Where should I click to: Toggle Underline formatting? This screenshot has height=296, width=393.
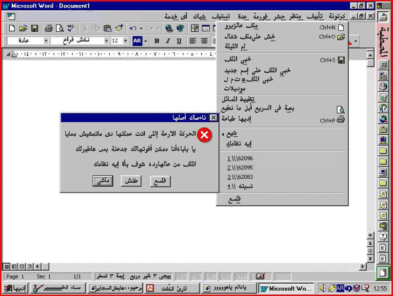click(179, 41)
